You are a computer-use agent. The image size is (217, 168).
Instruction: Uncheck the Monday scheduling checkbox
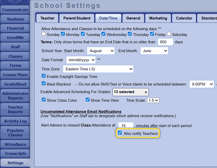click(63, 34)
